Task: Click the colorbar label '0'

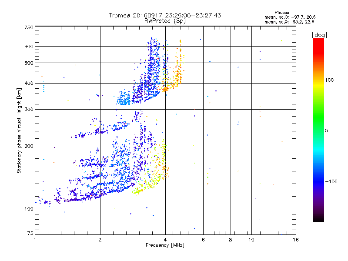Action: pyautogui.click(x=326, y=131)
